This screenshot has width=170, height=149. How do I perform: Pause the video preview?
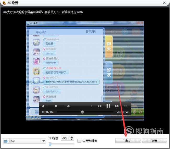pyautogui.click(x=108, y=106)
